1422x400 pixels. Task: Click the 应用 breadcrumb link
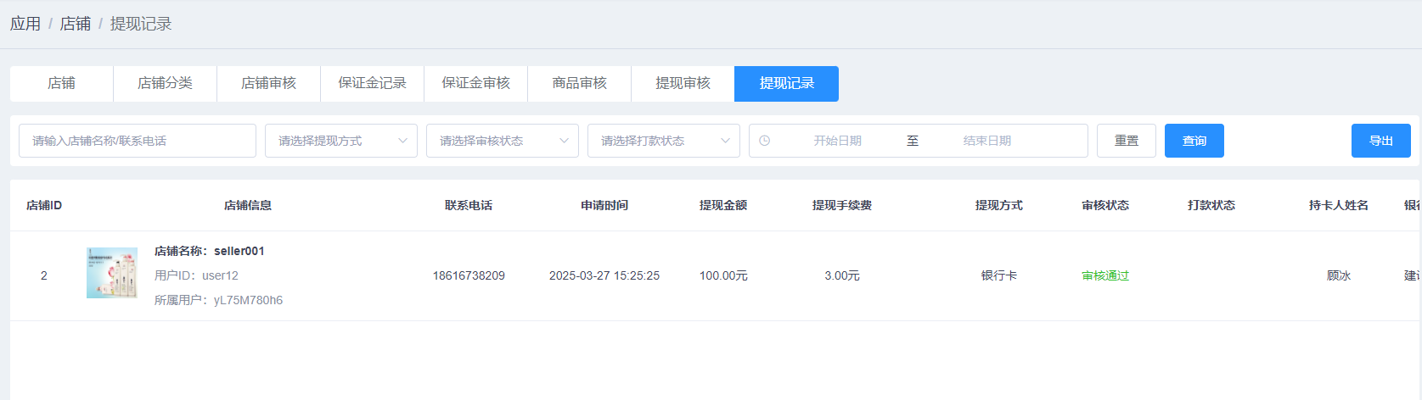point(25,24)
